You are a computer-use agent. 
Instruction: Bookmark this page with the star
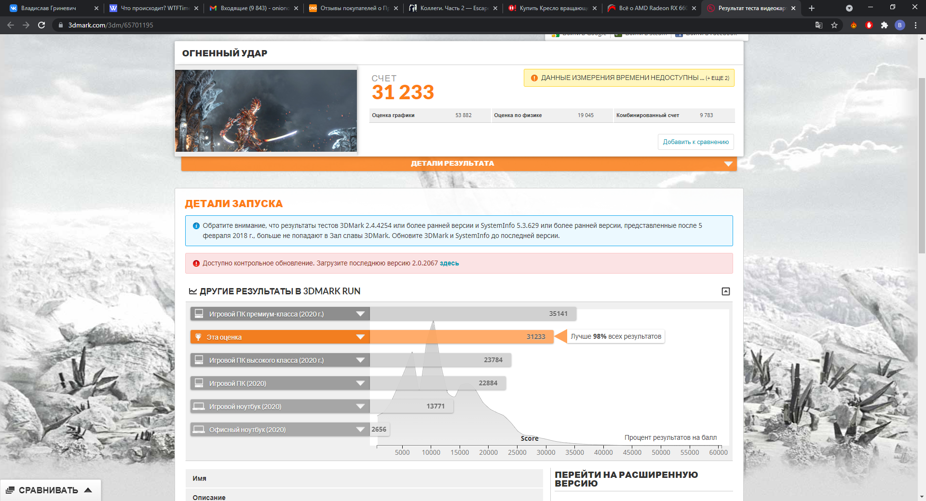(x=834, y=25)
